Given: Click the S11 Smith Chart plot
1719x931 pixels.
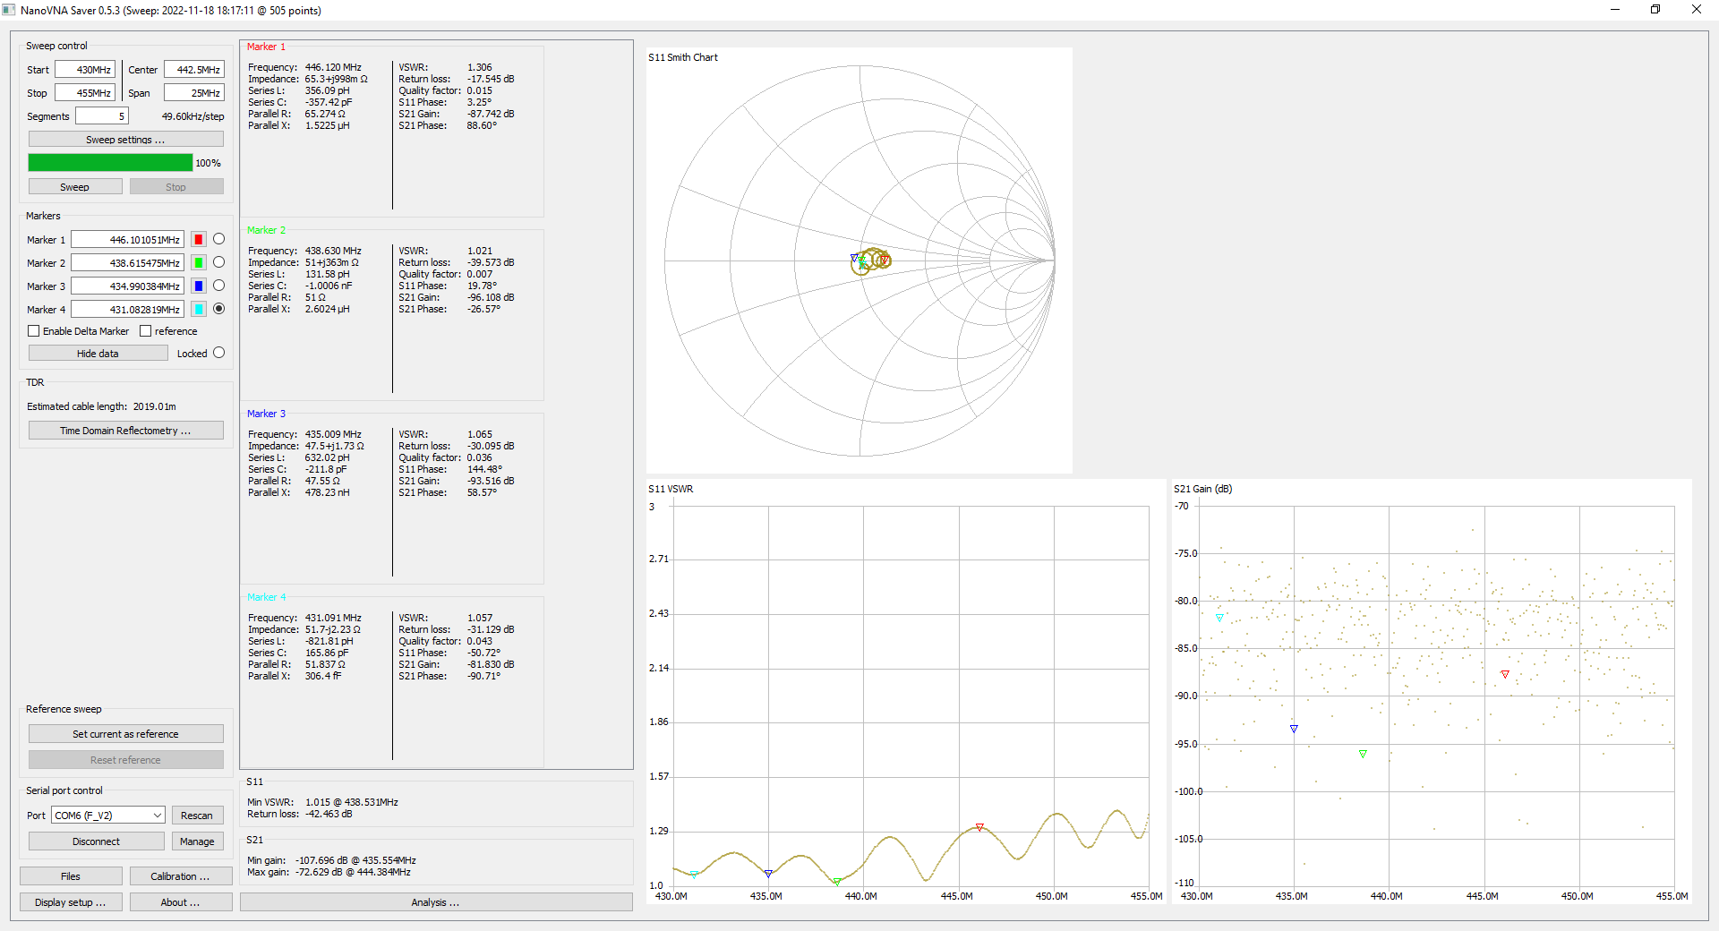Looking at the screenshot, I should coord(859,261).
